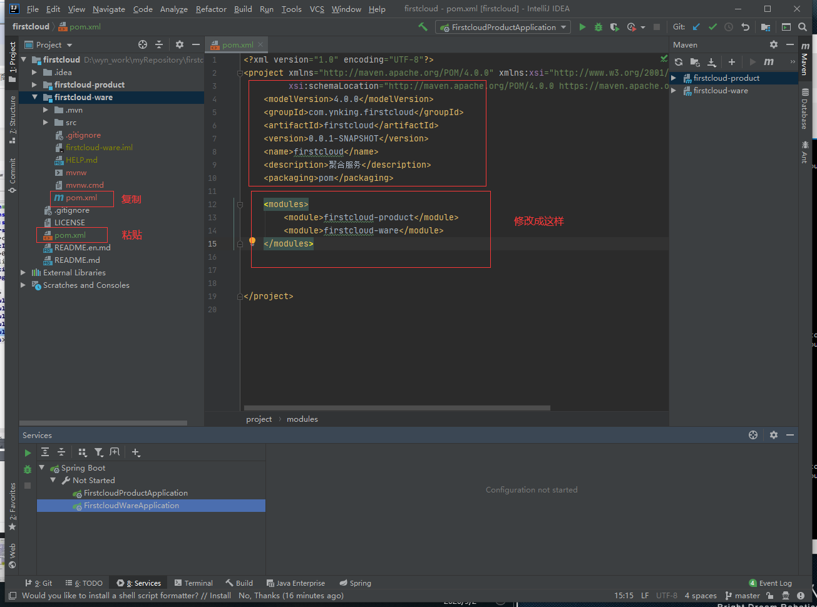Expand firstcloud-product in Maven panel

674,78
